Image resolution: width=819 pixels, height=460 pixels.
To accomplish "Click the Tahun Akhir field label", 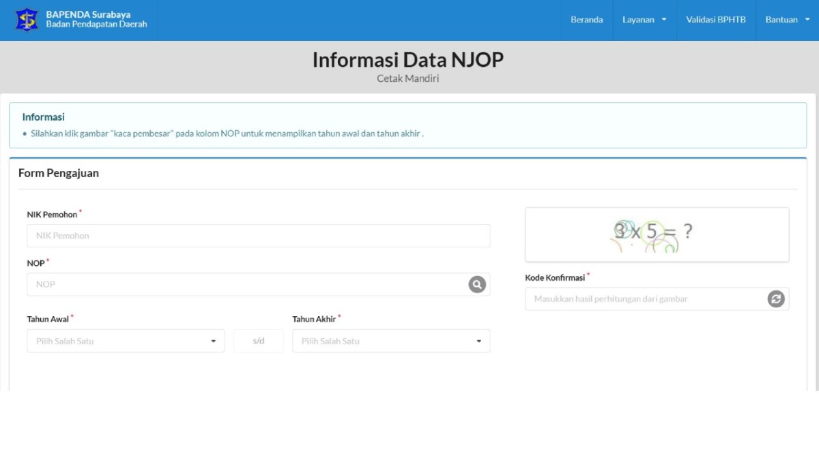I will pyautogui.click(x=314, y=319).
